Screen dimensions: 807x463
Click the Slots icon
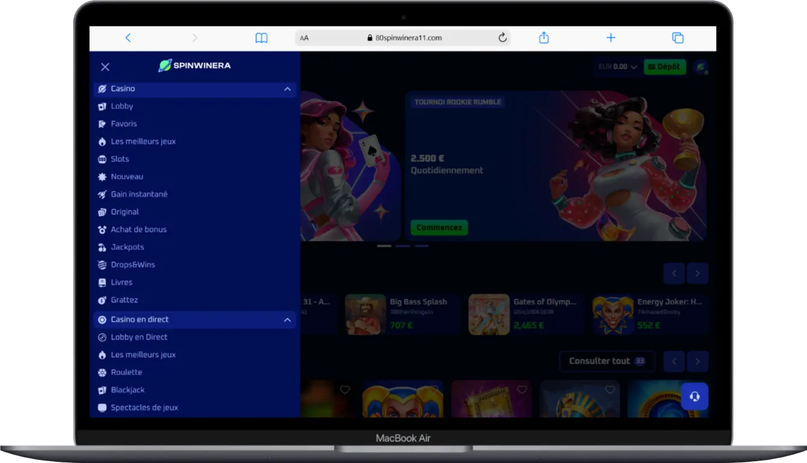tap(102, 159)
